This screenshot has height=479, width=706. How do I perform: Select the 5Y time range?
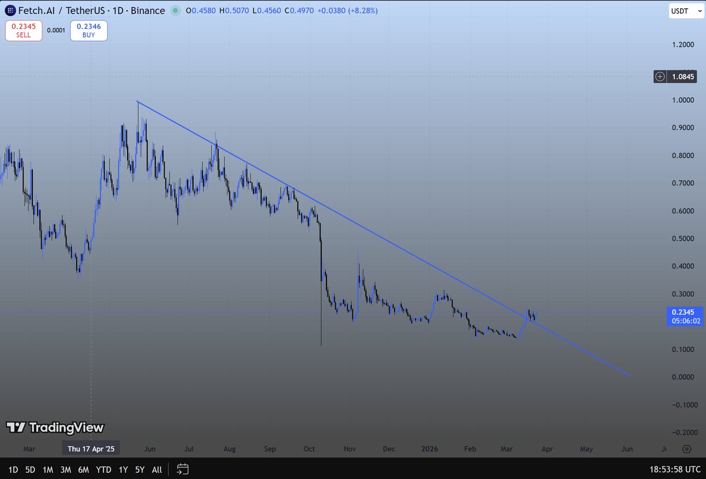pyautogui.click(x=140, y=470)
